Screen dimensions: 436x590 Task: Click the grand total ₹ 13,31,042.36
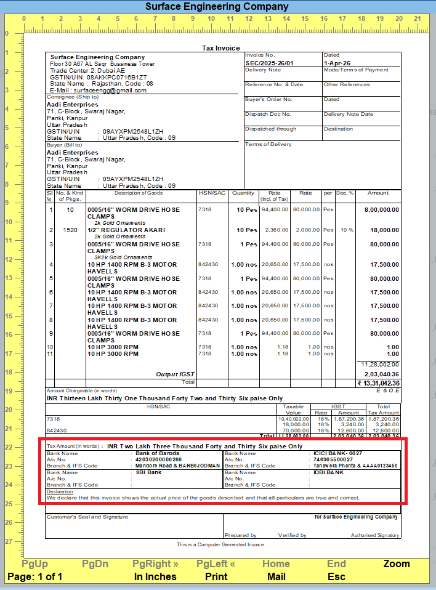click(379, 383)
